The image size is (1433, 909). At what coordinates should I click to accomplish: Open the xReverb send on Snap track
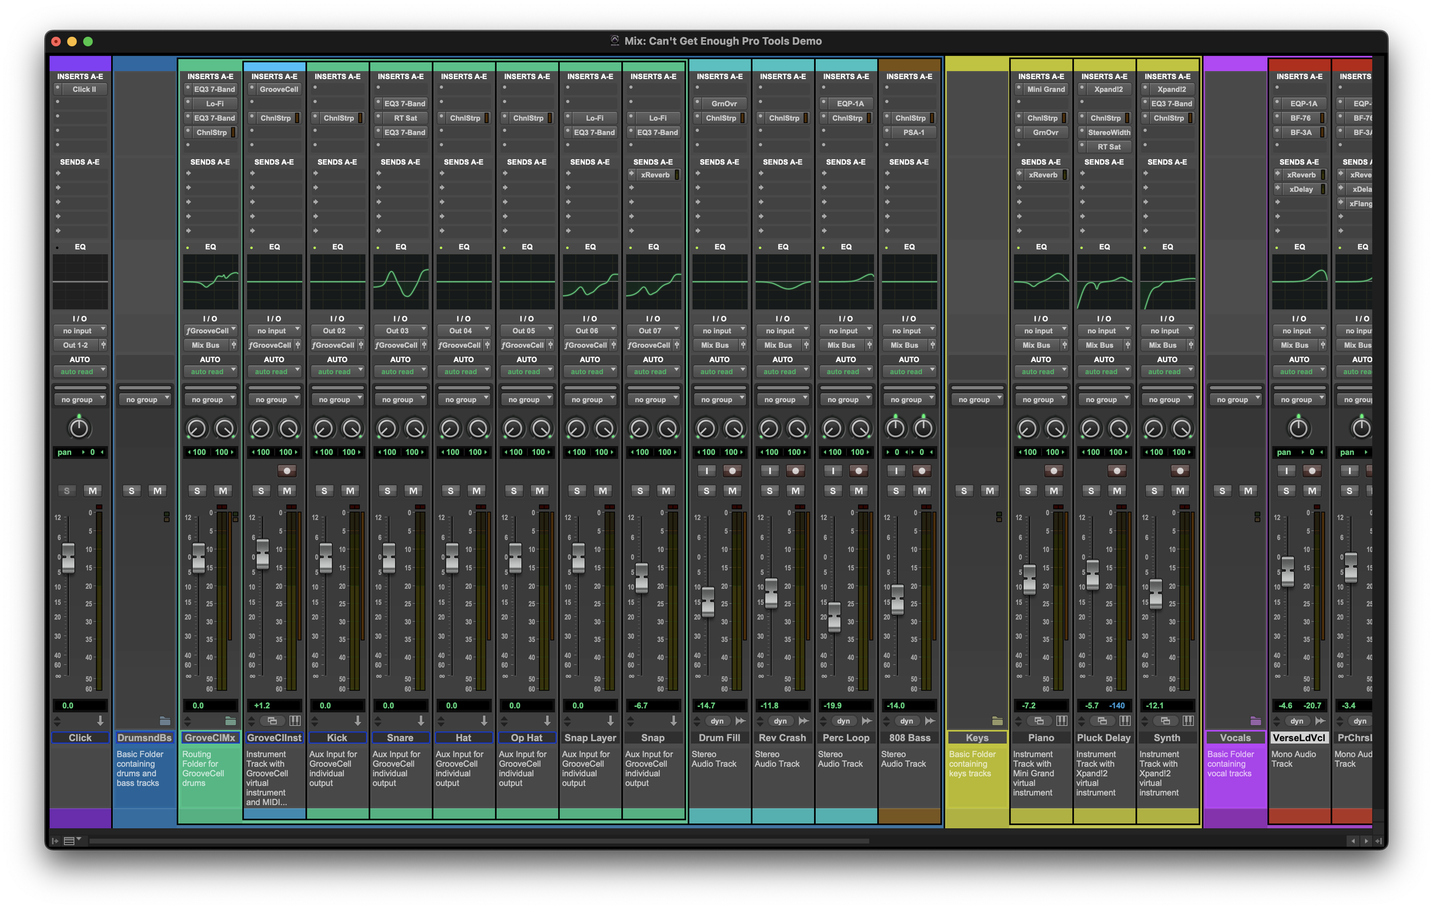pyautogui.click(x=655, y=175)
